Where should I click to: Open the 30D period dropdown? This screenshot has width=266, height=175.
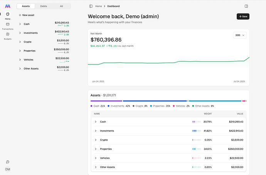240,35
